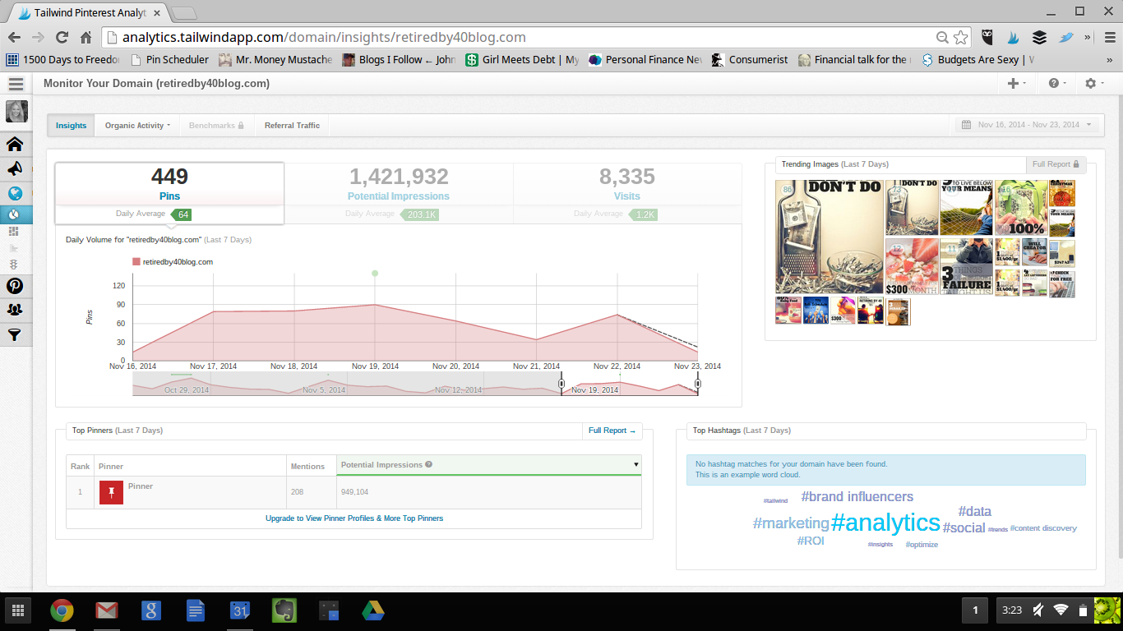
Task: Open Gmail from the shelf
Action: coord(106,610)
